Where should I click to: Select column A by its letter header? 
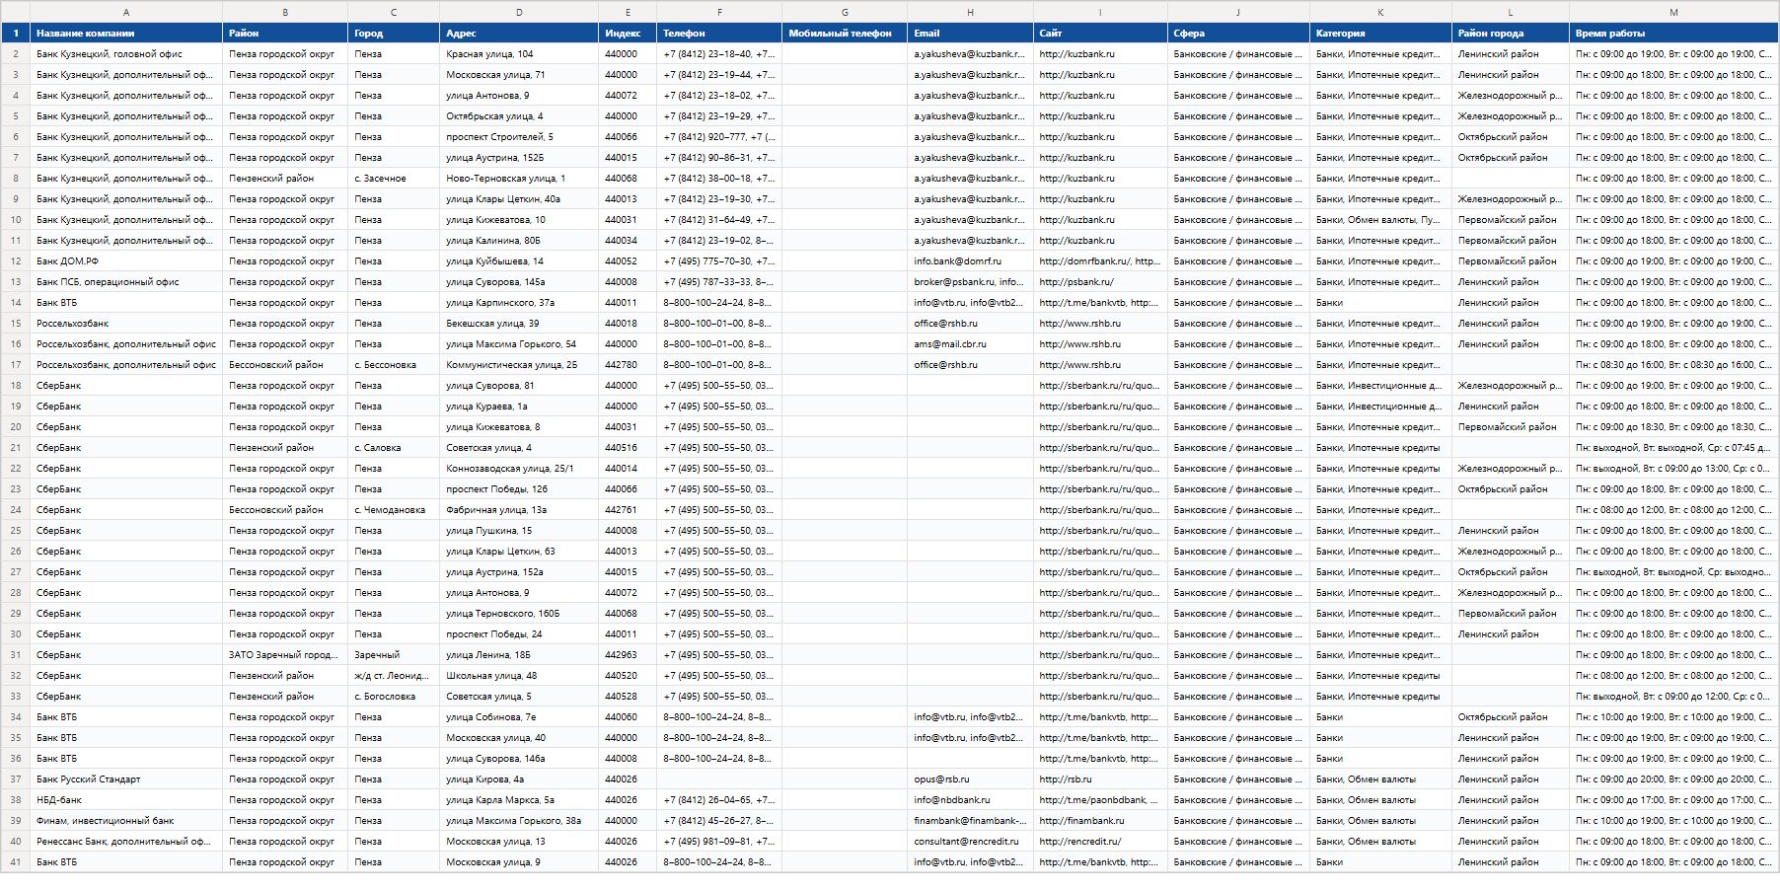pyautogui.click(x=126, y=12)
